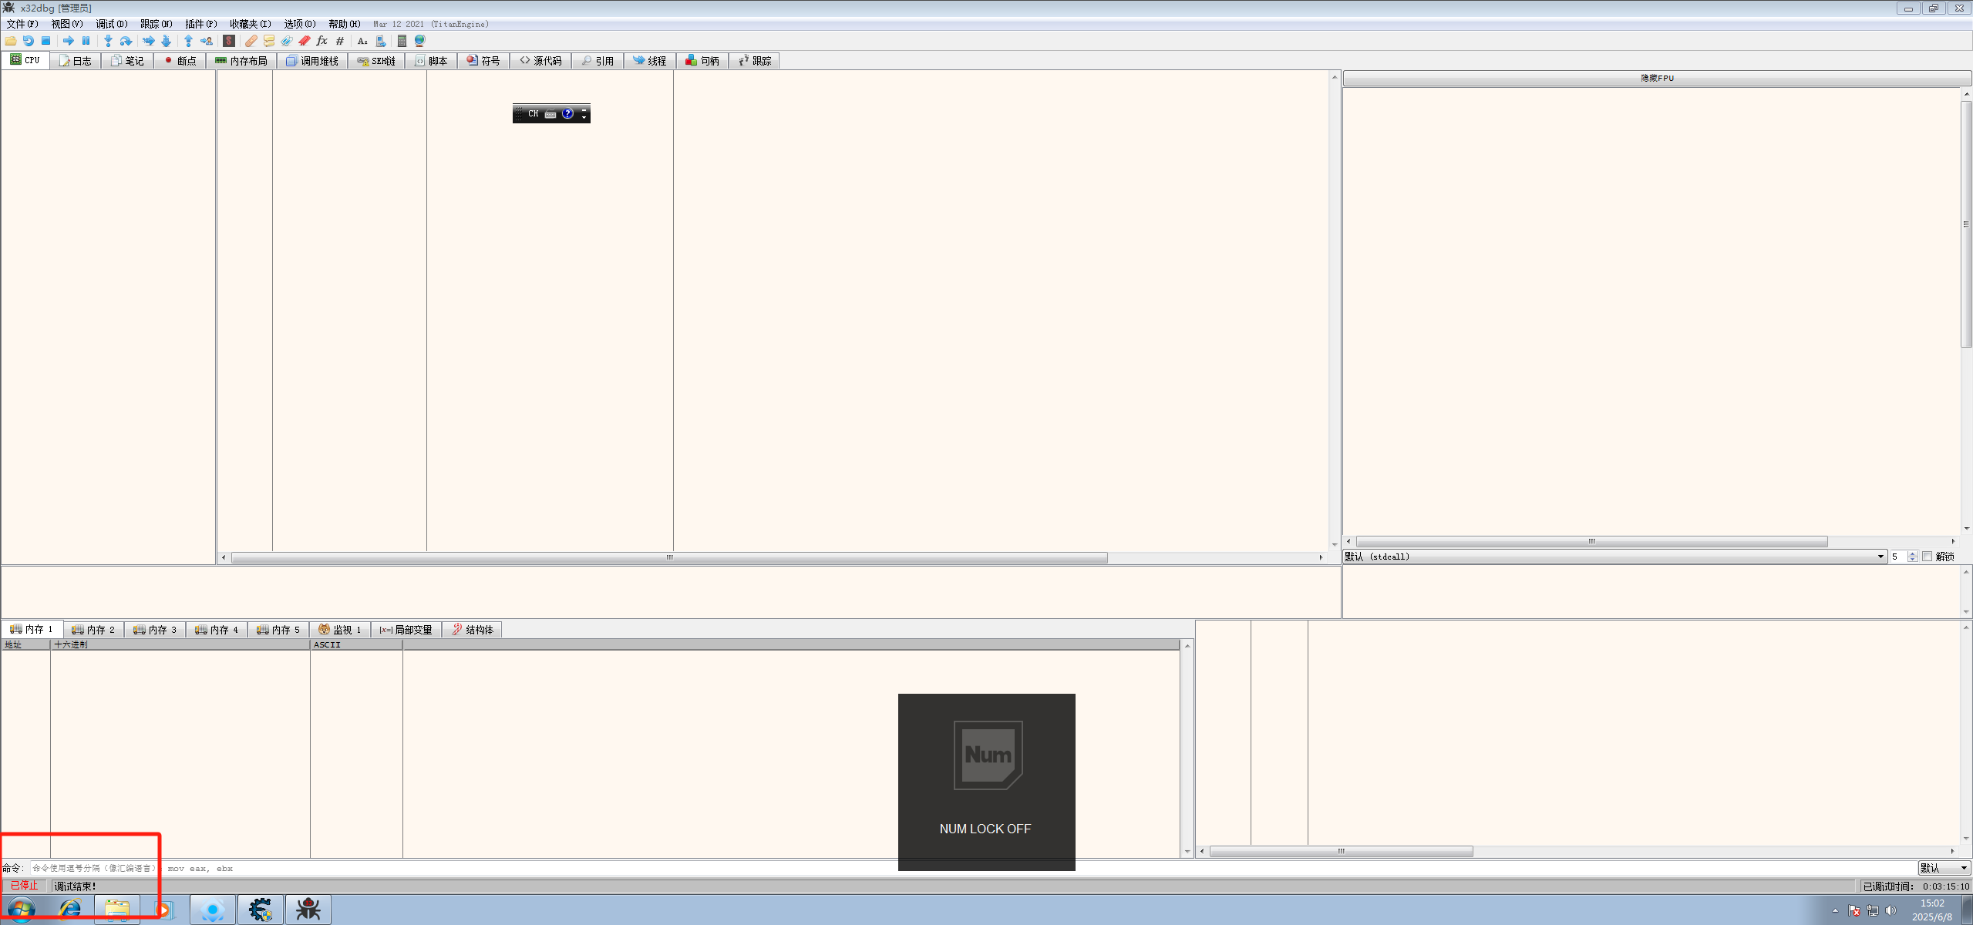This screenshot has width=1973, height=925.
Task: Open the calculator toolbar icon
Action: [x=402, y=41]
